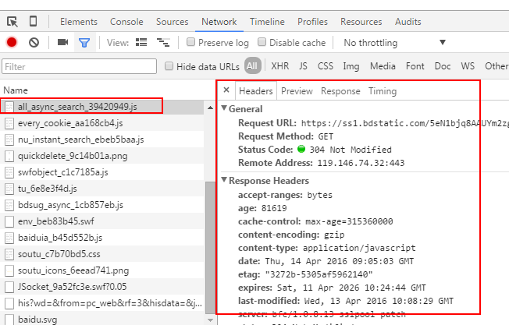Click the Filter text input field
This screenshot has width=509, height=325.
pos(78,67)
